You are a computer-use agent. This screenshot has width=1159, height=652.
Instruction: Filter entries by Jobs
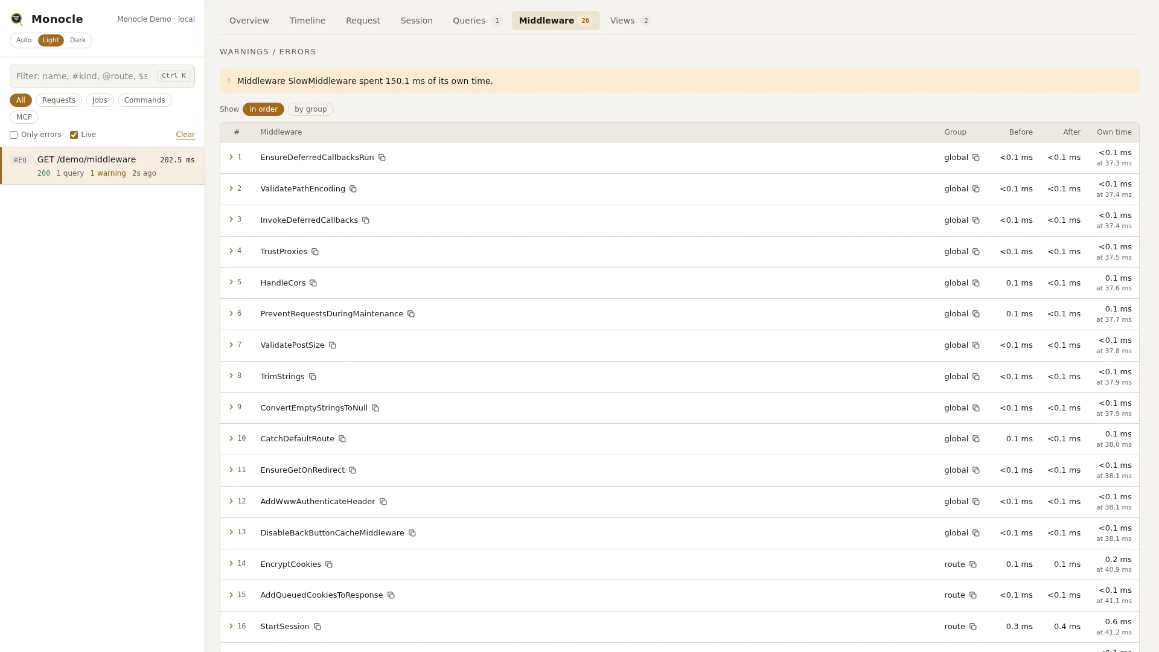point(100,100)
